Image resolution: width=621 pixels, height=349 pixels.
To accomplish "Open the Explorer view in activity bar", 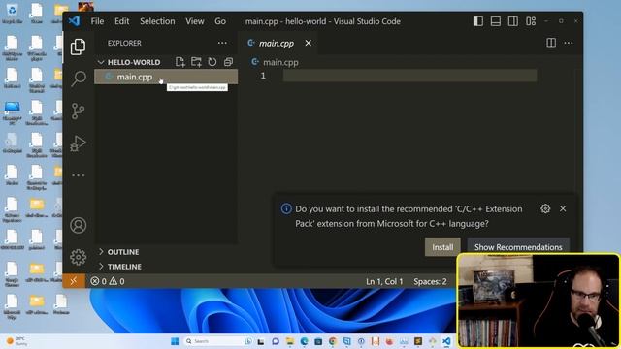I will click(78, 47).
